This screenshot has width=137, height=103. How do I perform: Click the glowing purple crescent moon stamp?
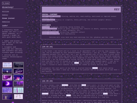(x=7, y=84)
